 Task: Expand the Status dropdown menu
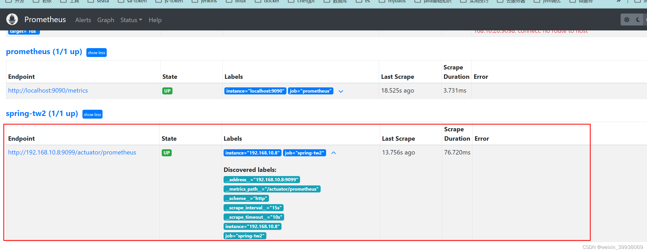131,20
